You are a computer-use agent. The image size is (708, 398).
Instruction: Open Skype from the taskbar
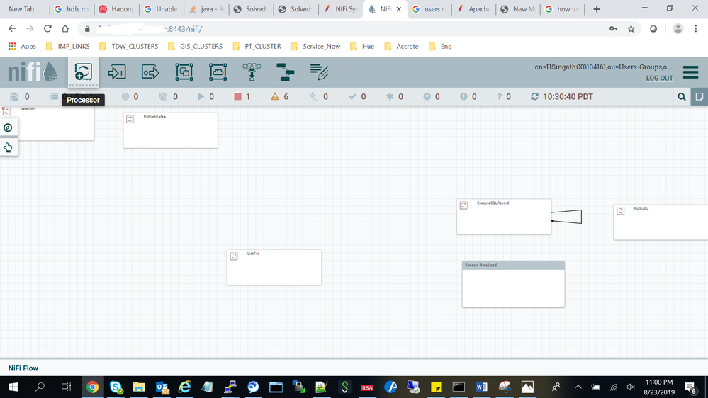(116, 387)
